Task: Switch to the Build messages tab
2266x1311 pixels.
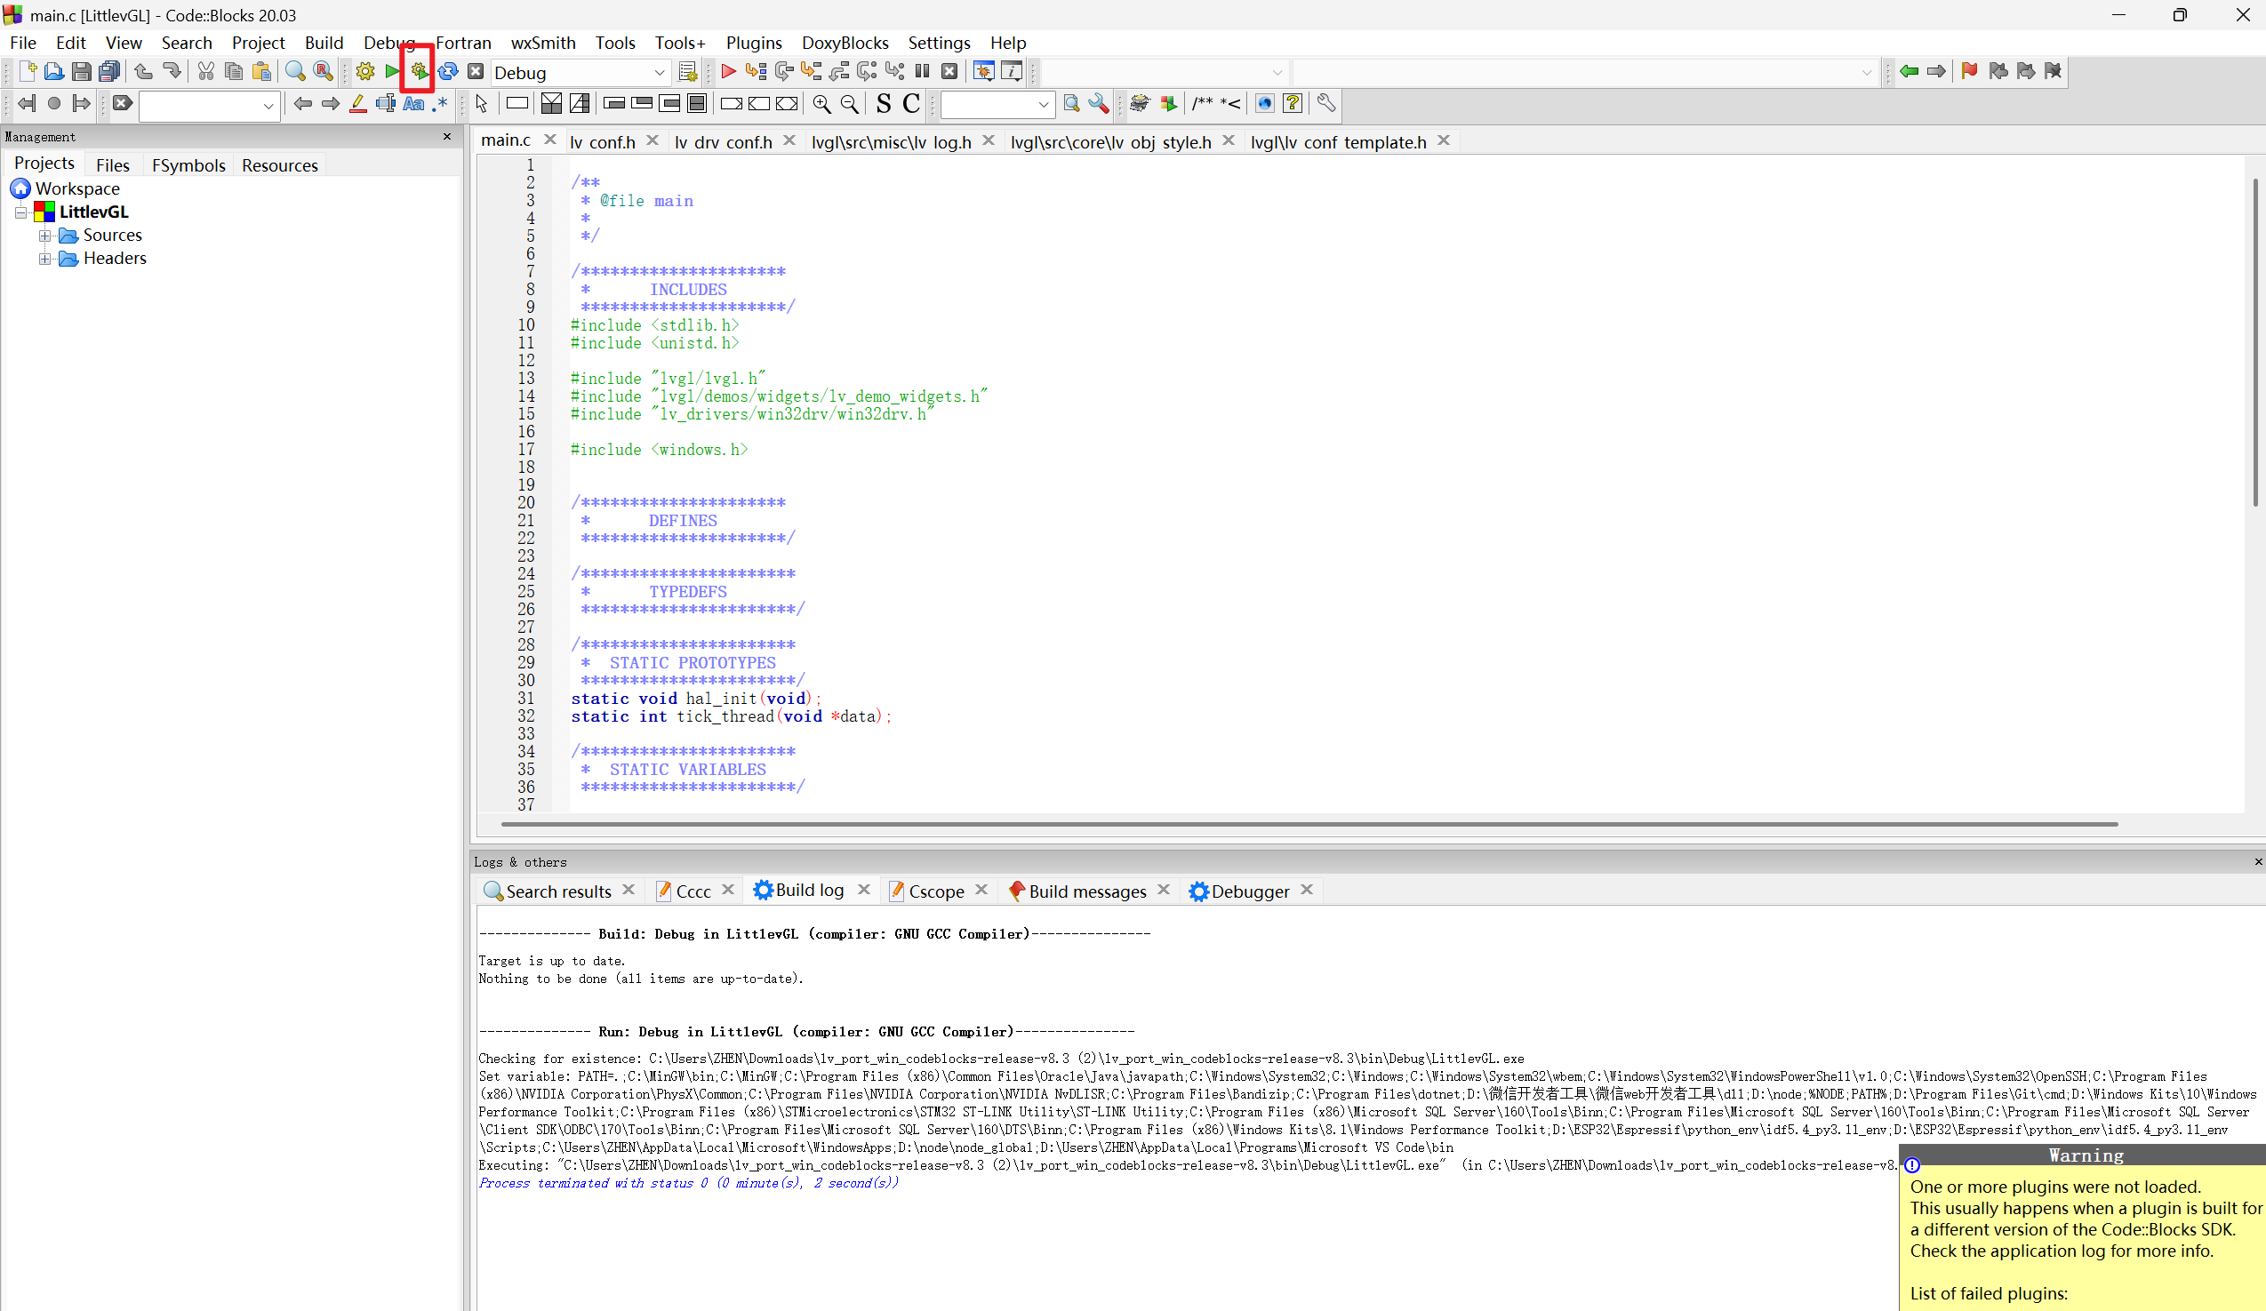Action: tap(1086, 891)
